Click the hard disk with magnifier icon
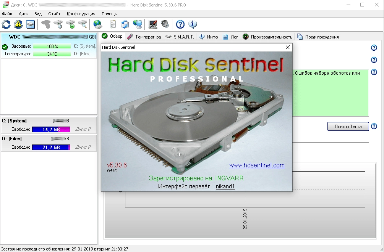 coord(83,24)
